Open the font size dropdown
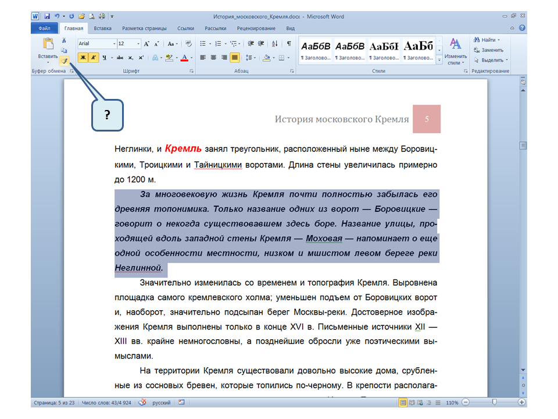The height and width of the screenshot is (419, 558). tap(138, 44)
